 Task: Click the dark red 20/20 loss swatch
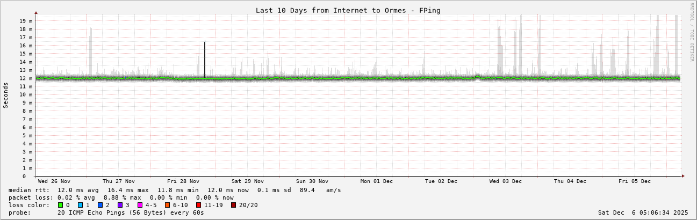233,205
